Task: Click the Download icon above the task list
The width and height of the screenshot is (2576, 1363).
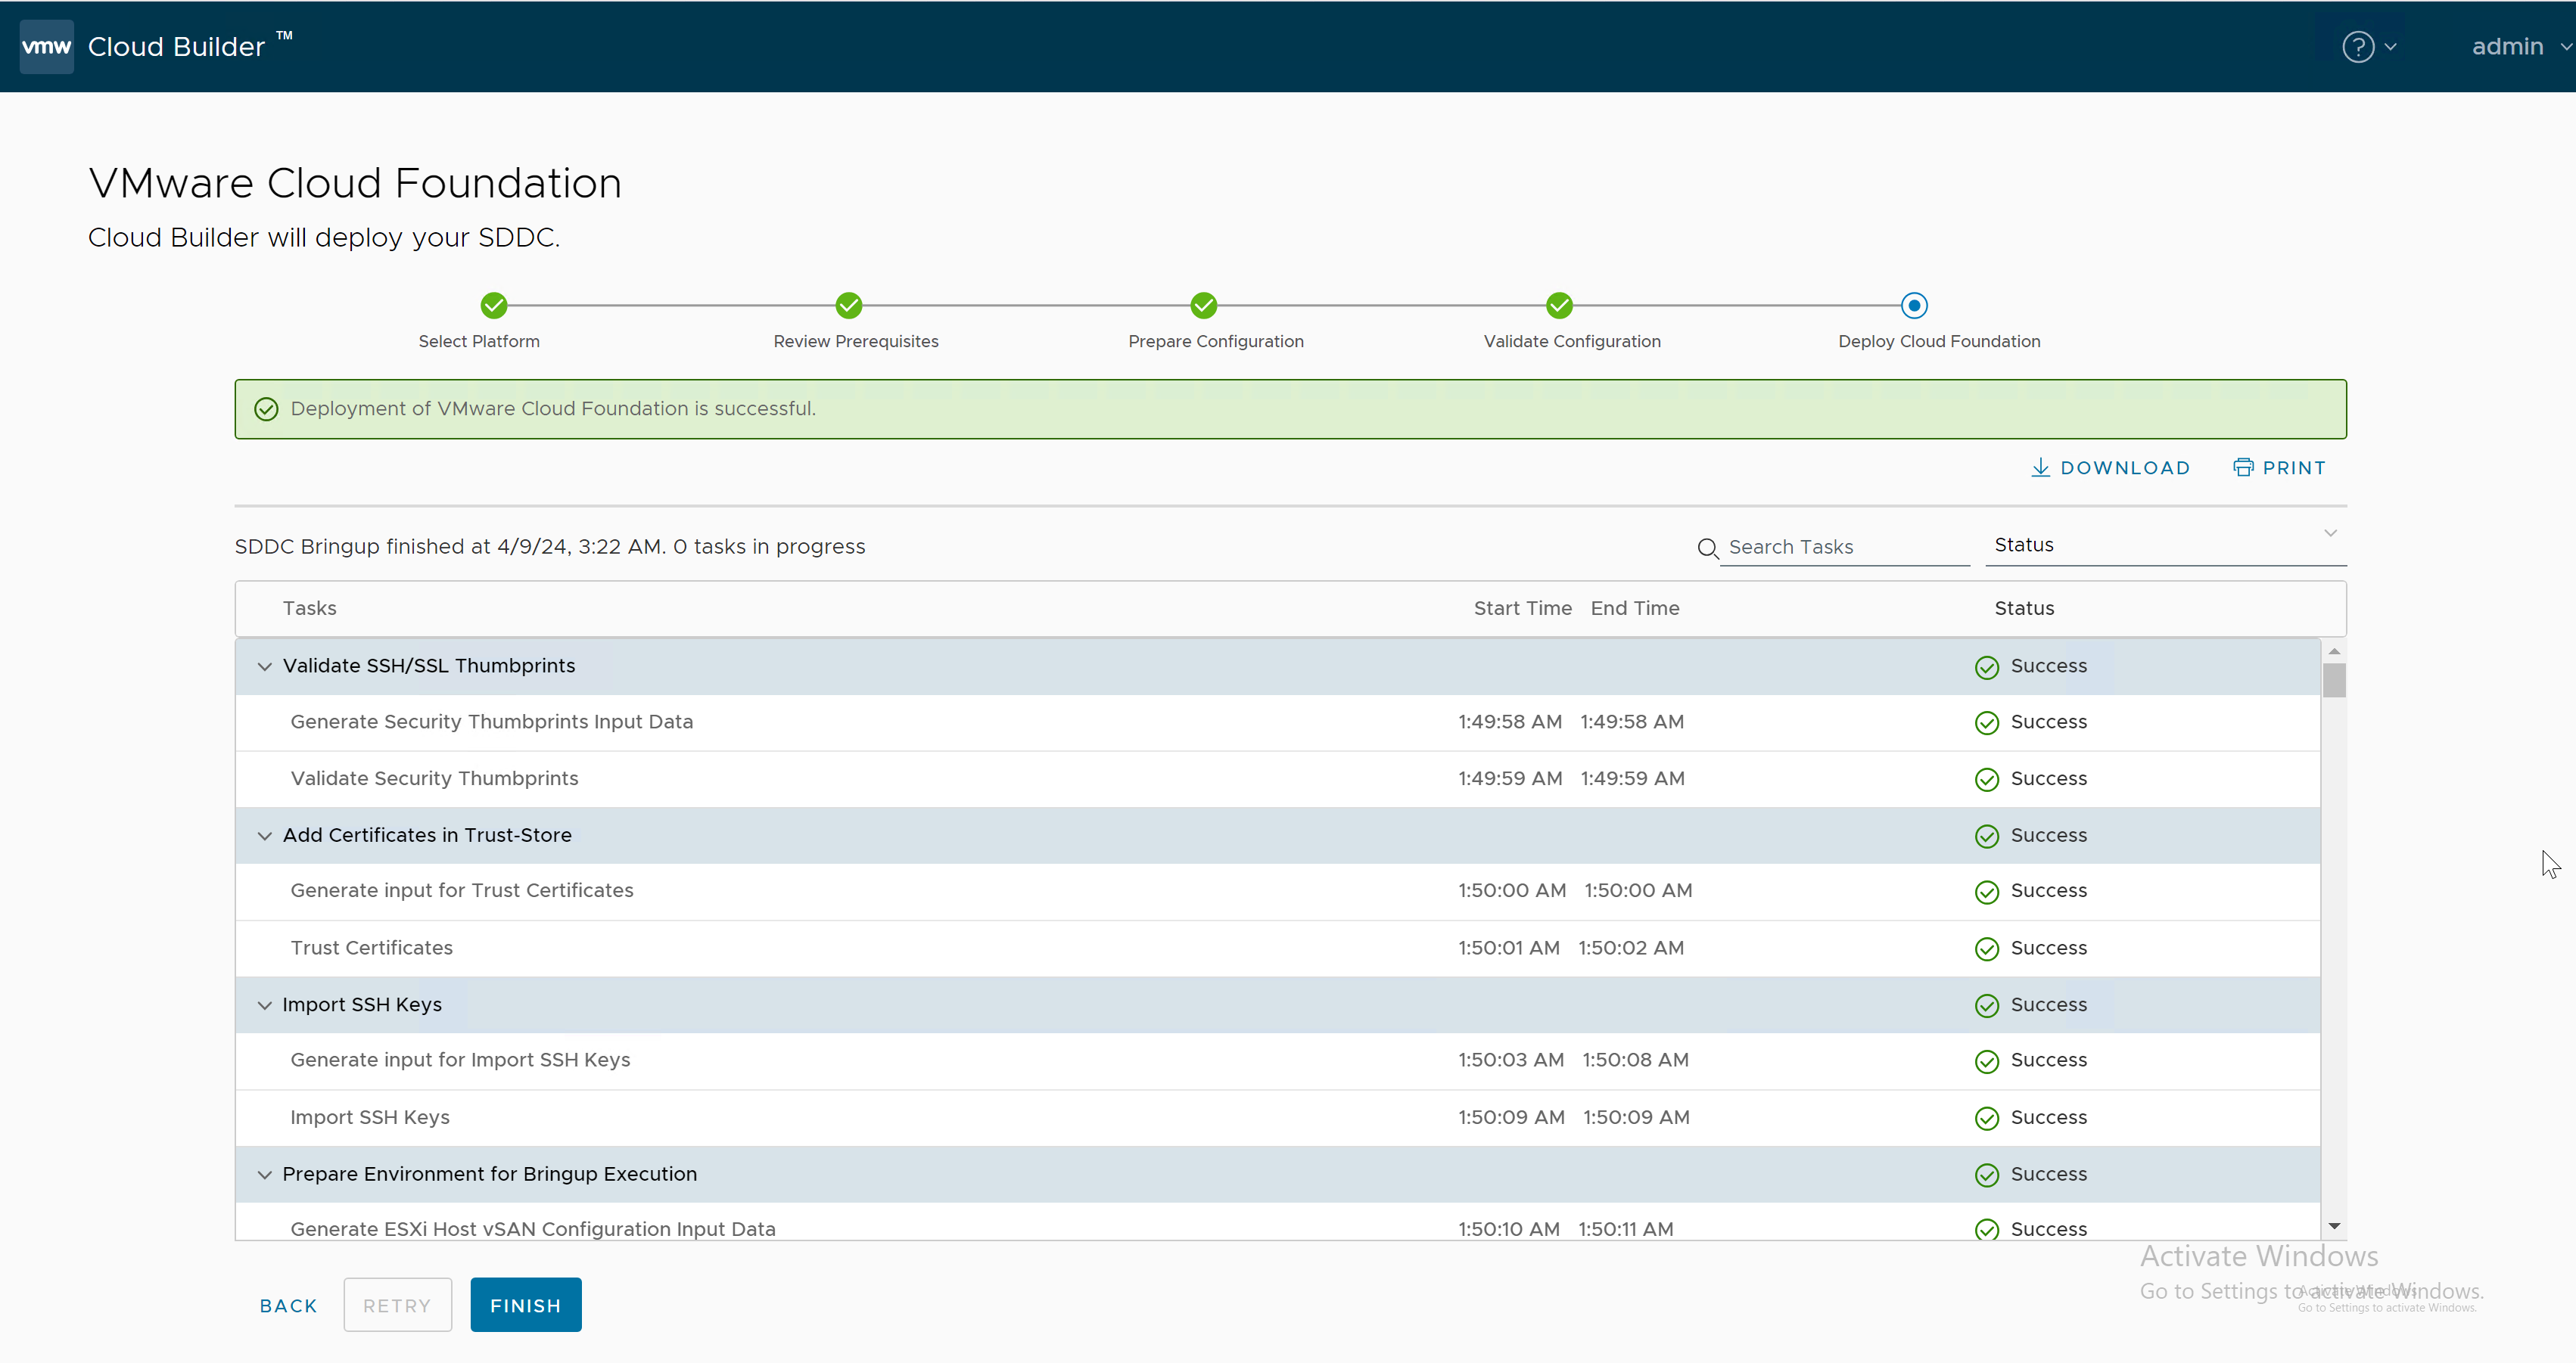Action: coord(2041,467)
